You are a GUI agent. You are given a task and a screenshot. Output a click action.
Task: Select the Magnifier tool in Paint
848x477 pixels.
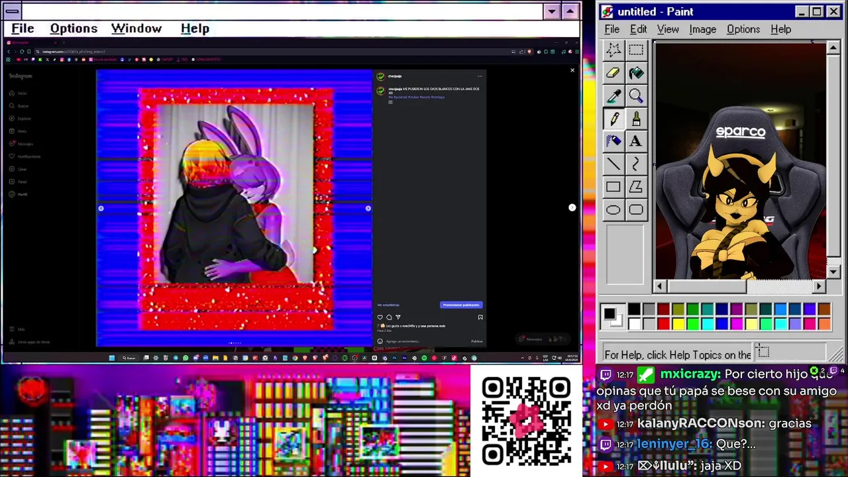click(636, 96)
